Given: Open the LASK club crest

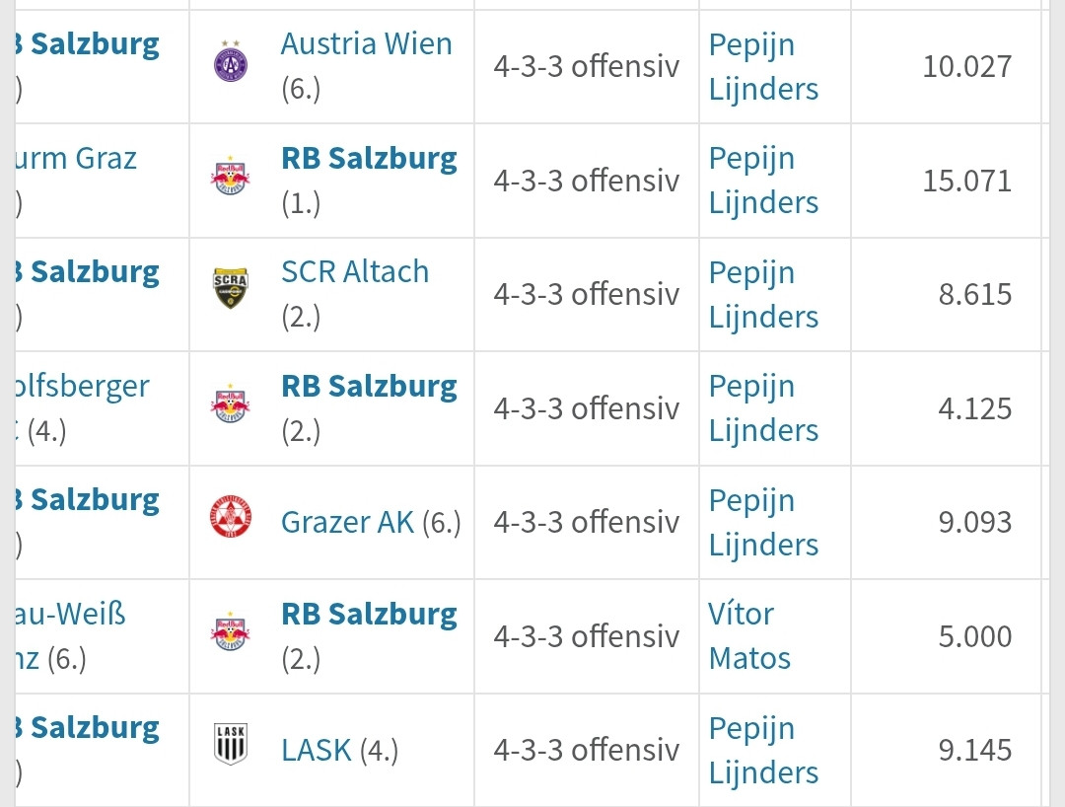Looking at the screenshot, I should (x=231, y=750).
